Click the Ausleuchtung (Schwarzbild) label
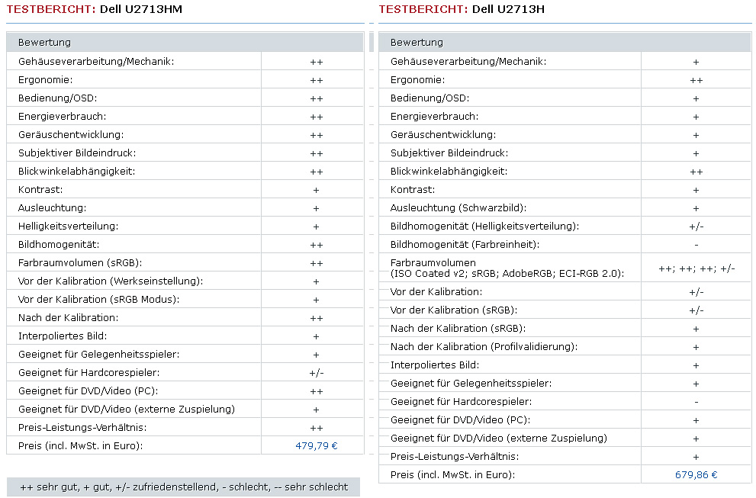The width and height of the screenshot is (756, 498). tap(458, 208)
